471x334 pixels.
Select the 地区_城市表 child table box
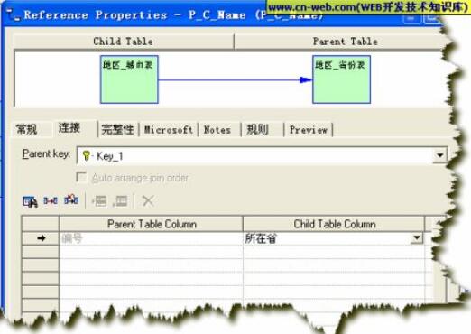pyautogui.click(x=129, y=79)
